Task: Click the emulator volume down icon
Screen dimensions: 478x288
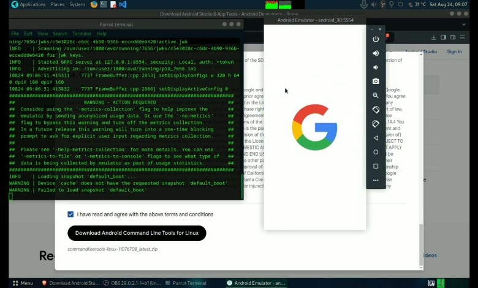Action: pyautogui.click(x=376, y=67)
